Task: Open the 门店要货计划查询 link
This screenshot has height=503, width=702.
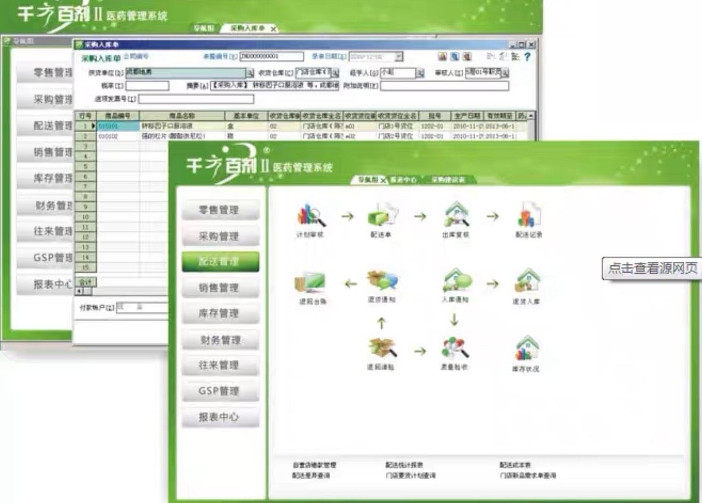Action: tap(410, 475)
